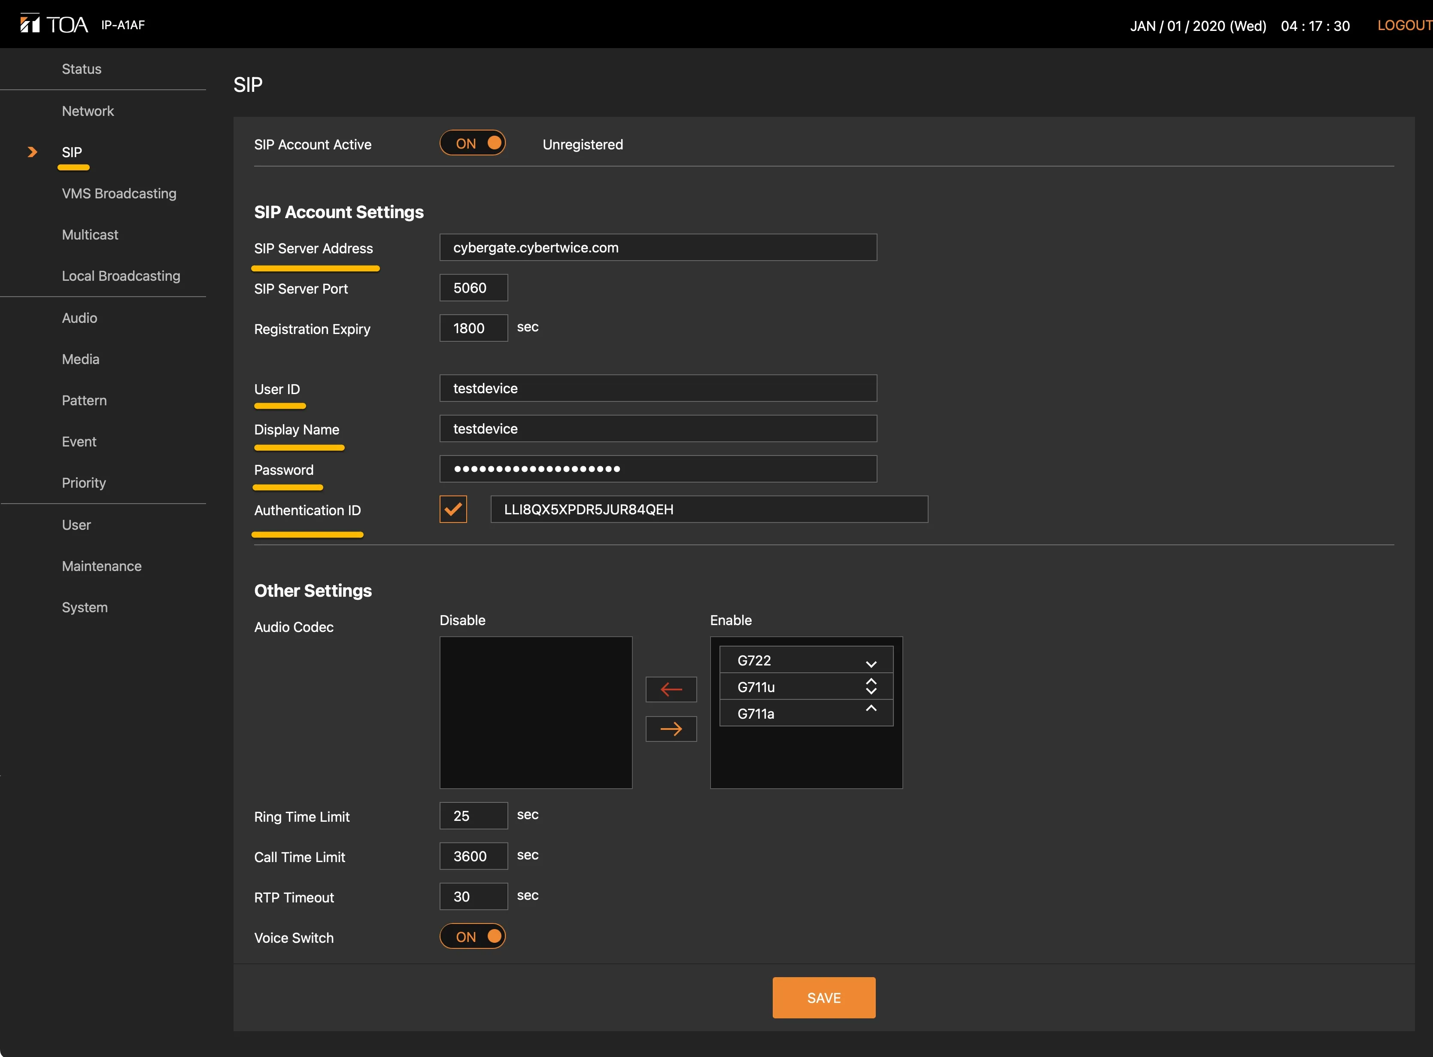The height and width of the screenshot is (1057, 1433).
Task: Toggle the Voice Switch setting
Action: pyautogui.click(x=473, y=936)
